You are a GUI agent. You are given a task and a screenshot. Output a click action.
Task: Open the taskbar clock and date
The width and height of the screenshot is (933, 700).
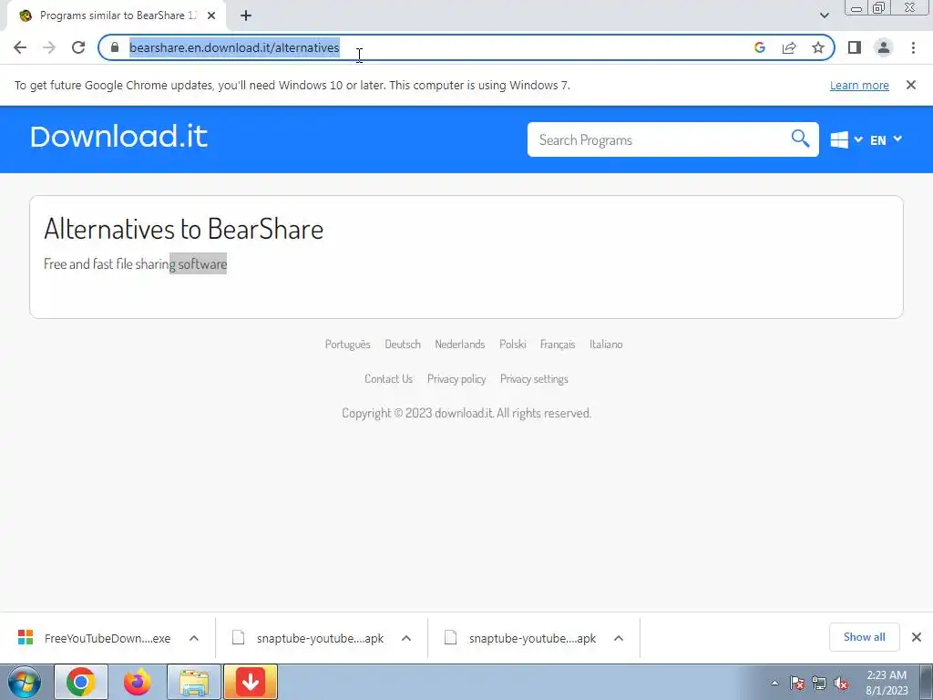point(887,683)
